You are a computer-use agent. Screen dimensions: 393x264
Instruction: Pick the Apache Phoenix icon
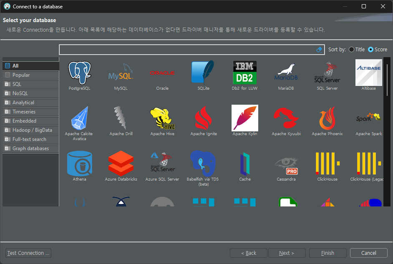[327, 118]
